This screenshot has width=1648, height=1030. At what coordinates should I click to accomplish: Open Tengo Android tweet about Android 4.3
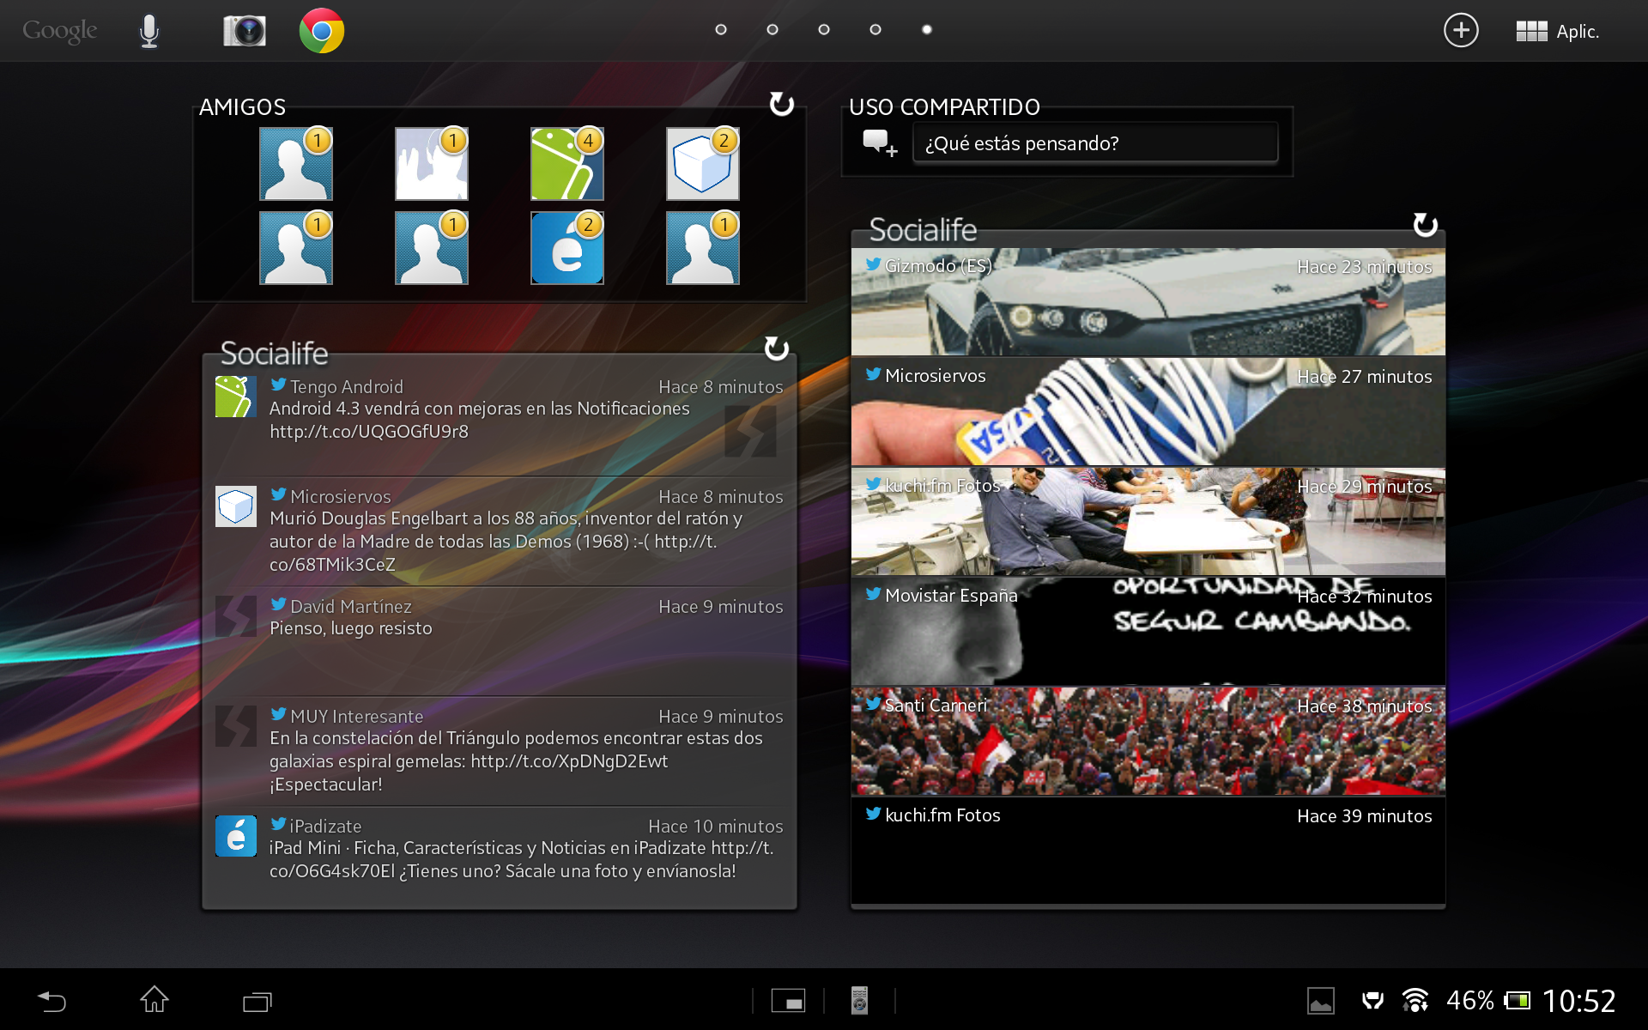[x=498, y=412]
